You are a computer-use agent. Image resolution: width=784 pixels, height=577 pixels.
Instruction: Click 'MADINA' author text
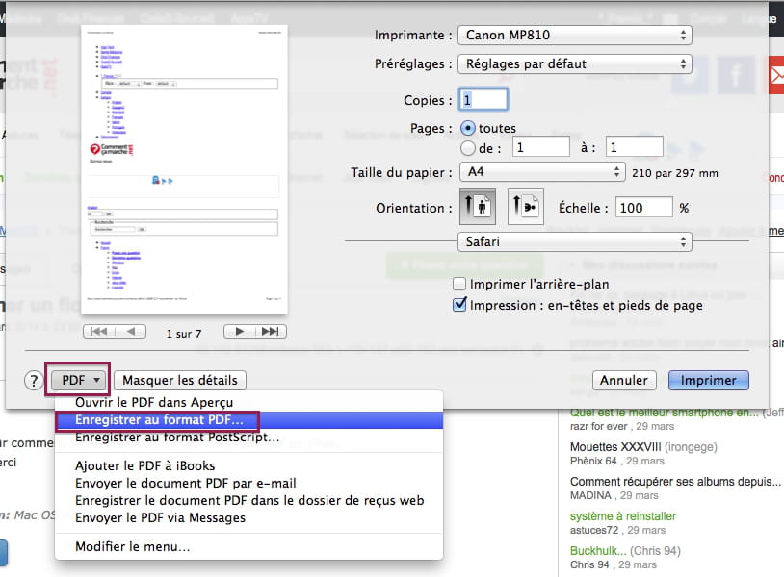pyautogui.click(x=590, y=495)
